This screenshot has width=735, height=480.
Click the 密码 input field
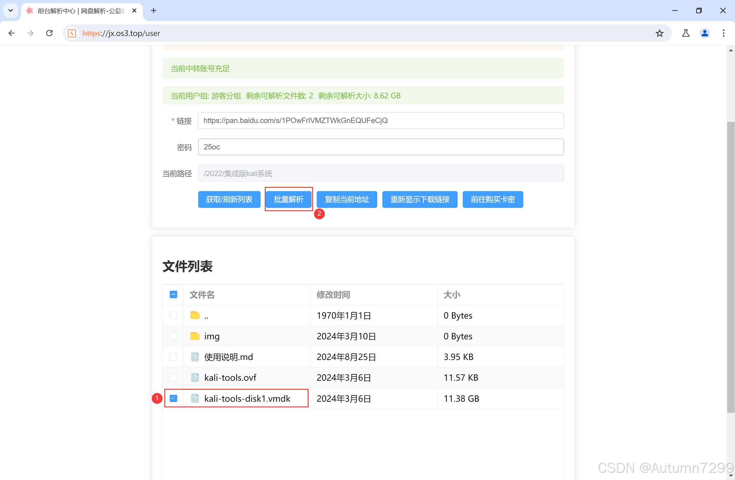pyautogui.click(x=381, y=147)
